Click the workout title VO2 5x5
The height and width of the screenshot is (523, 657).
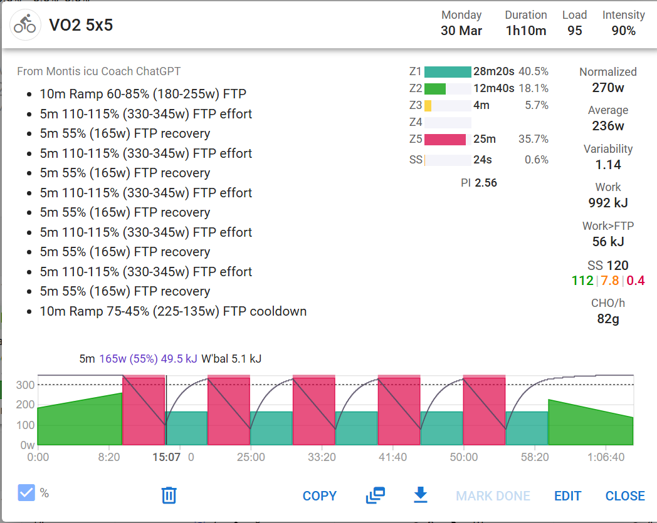coord(81,25)
